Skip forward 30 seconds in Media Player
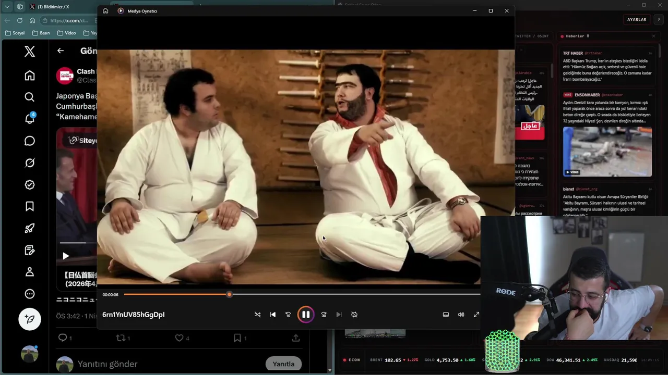The image size is (668, 375). (x=324, y=315)
